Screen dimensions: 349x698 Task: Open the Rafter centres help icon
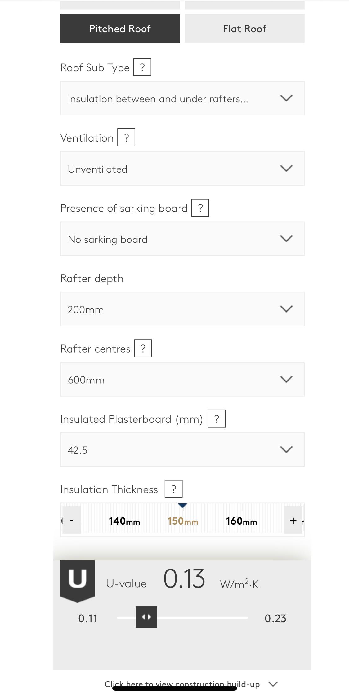coord(143,348)
